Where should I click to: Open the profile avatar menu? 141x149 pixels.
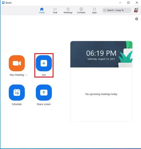136,10
